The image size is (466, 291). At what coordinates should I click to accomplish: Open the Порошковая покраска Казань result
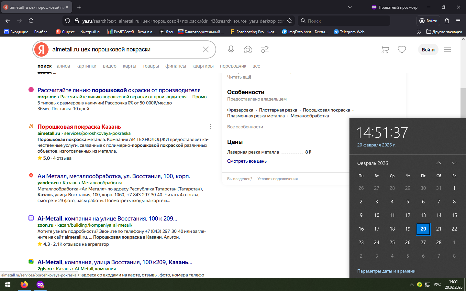point(79,127)
